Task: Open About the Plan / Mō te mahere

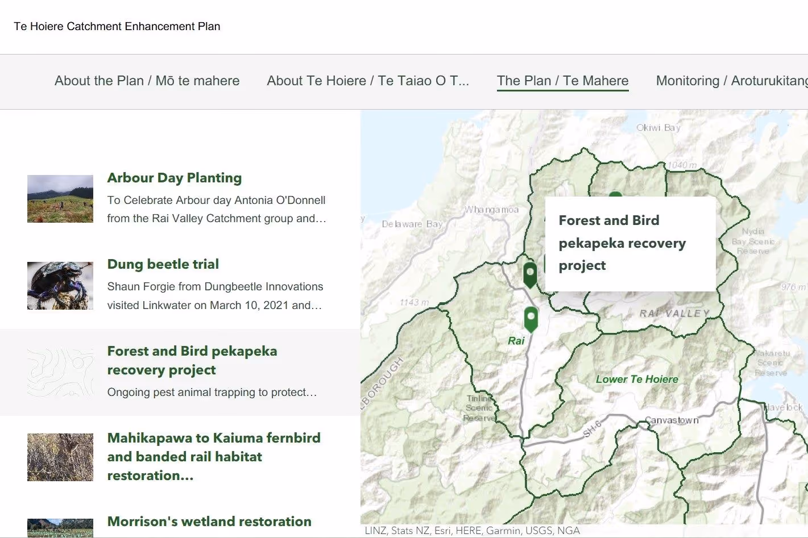Action: pos(146,81)
